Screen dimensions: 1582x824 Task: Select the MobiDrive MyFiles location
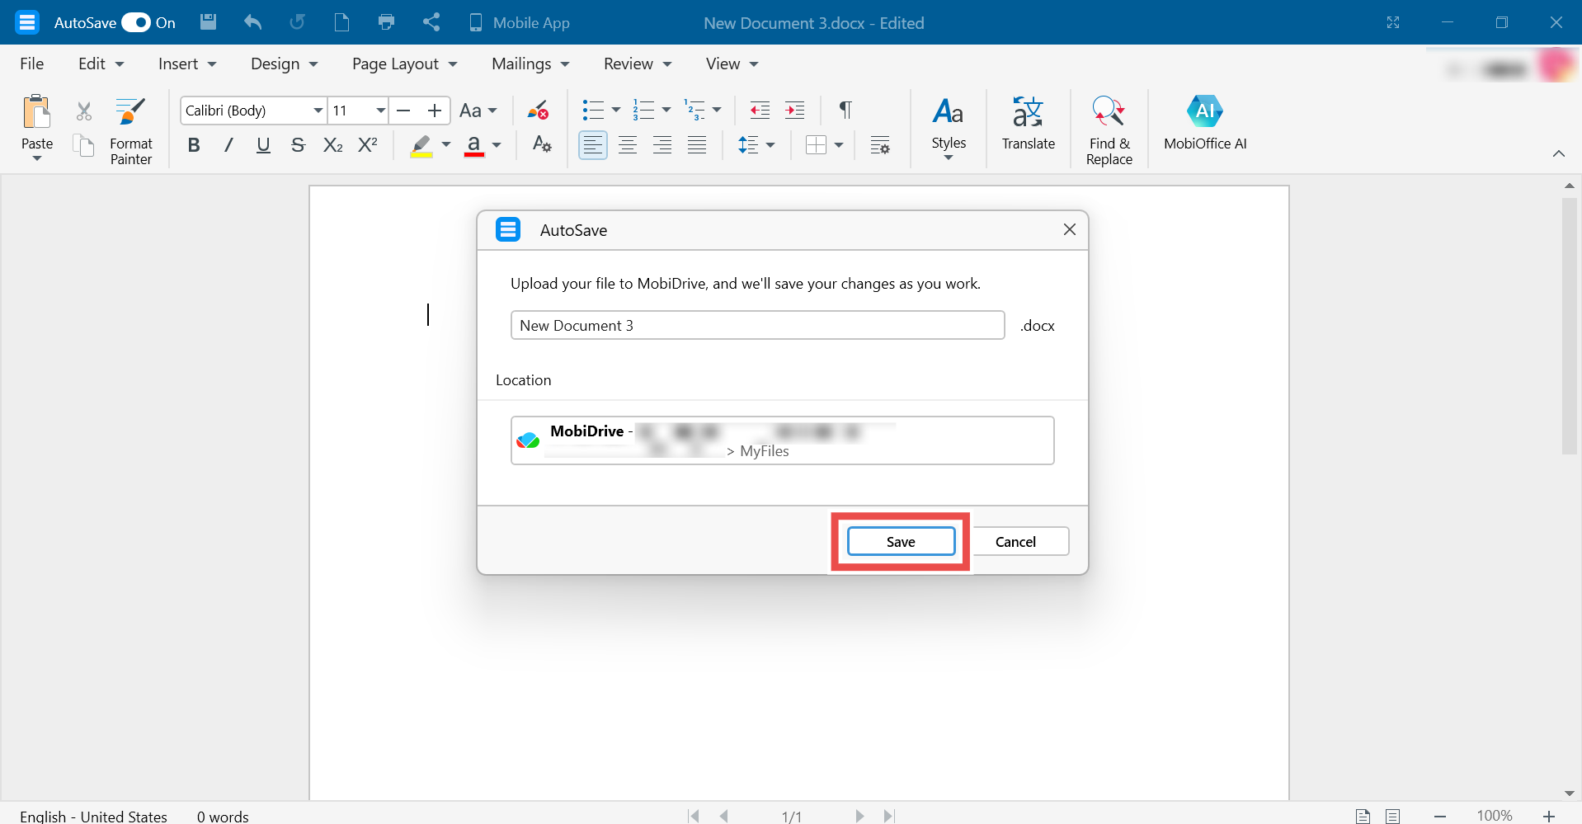(782, 440)
